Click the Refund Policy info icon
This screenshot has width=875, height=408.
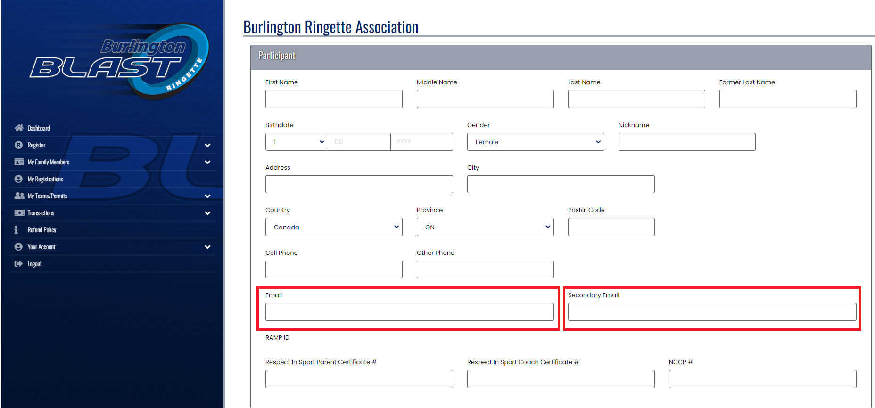[x=17, y=230]
